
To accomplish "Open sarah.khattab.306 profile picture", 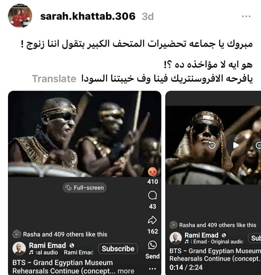I will [x=20, y=16].
